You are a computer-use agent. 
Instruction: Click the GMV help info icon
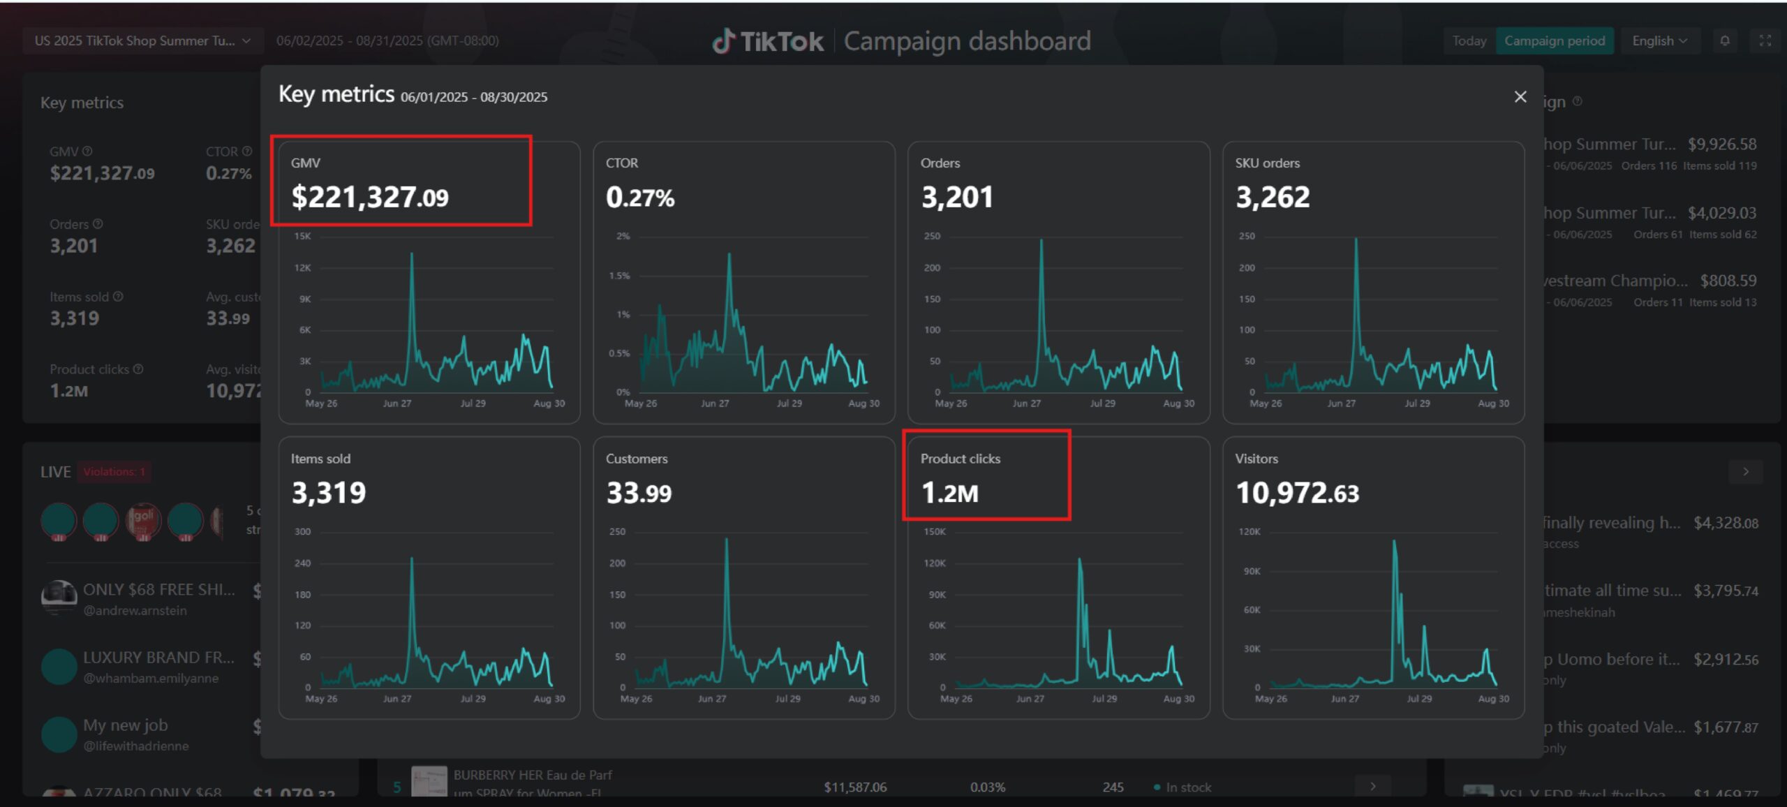point(87,151)
